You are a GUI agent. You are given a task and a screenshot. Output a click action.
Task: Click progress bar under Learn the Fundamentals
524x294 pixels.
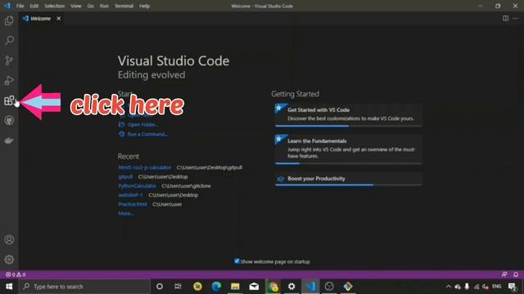(348, 163)
